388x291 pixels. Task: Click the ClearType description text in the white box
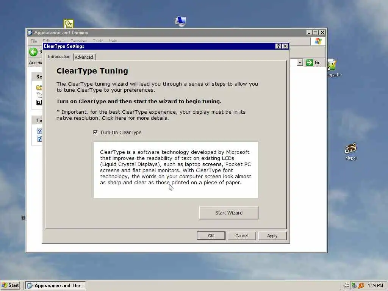(x=175, y=167)
